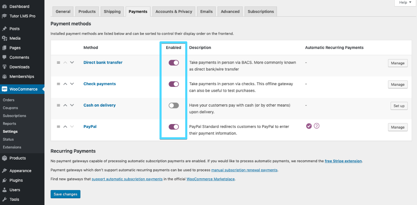Open the Products settings tab

click(87, 11)
